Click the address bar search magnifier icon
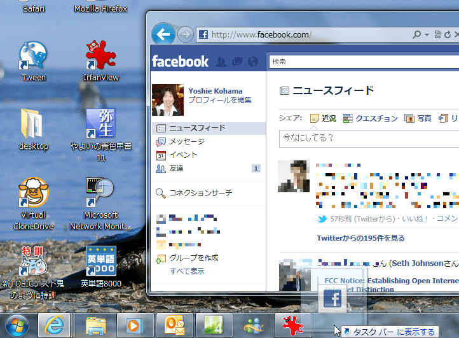The height and width of the screenshot is (338, 459). (x=416, y=34)
